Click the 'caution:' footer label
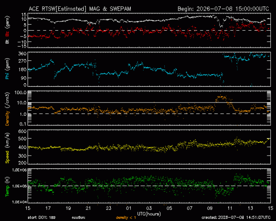 click(x=79, y=218)
